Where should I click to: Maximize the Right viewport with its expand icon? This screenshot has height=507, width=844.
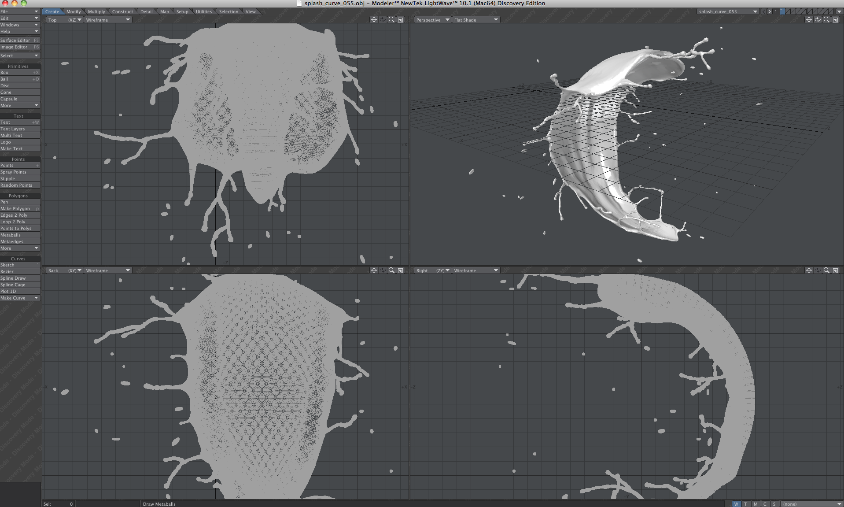tap(835, 270)
